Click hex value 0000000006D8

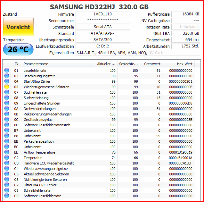point(181,103)
